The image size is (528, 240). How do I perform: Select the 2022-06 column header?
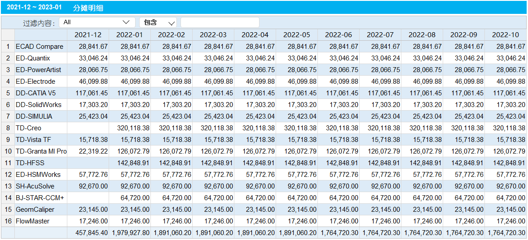339,35
